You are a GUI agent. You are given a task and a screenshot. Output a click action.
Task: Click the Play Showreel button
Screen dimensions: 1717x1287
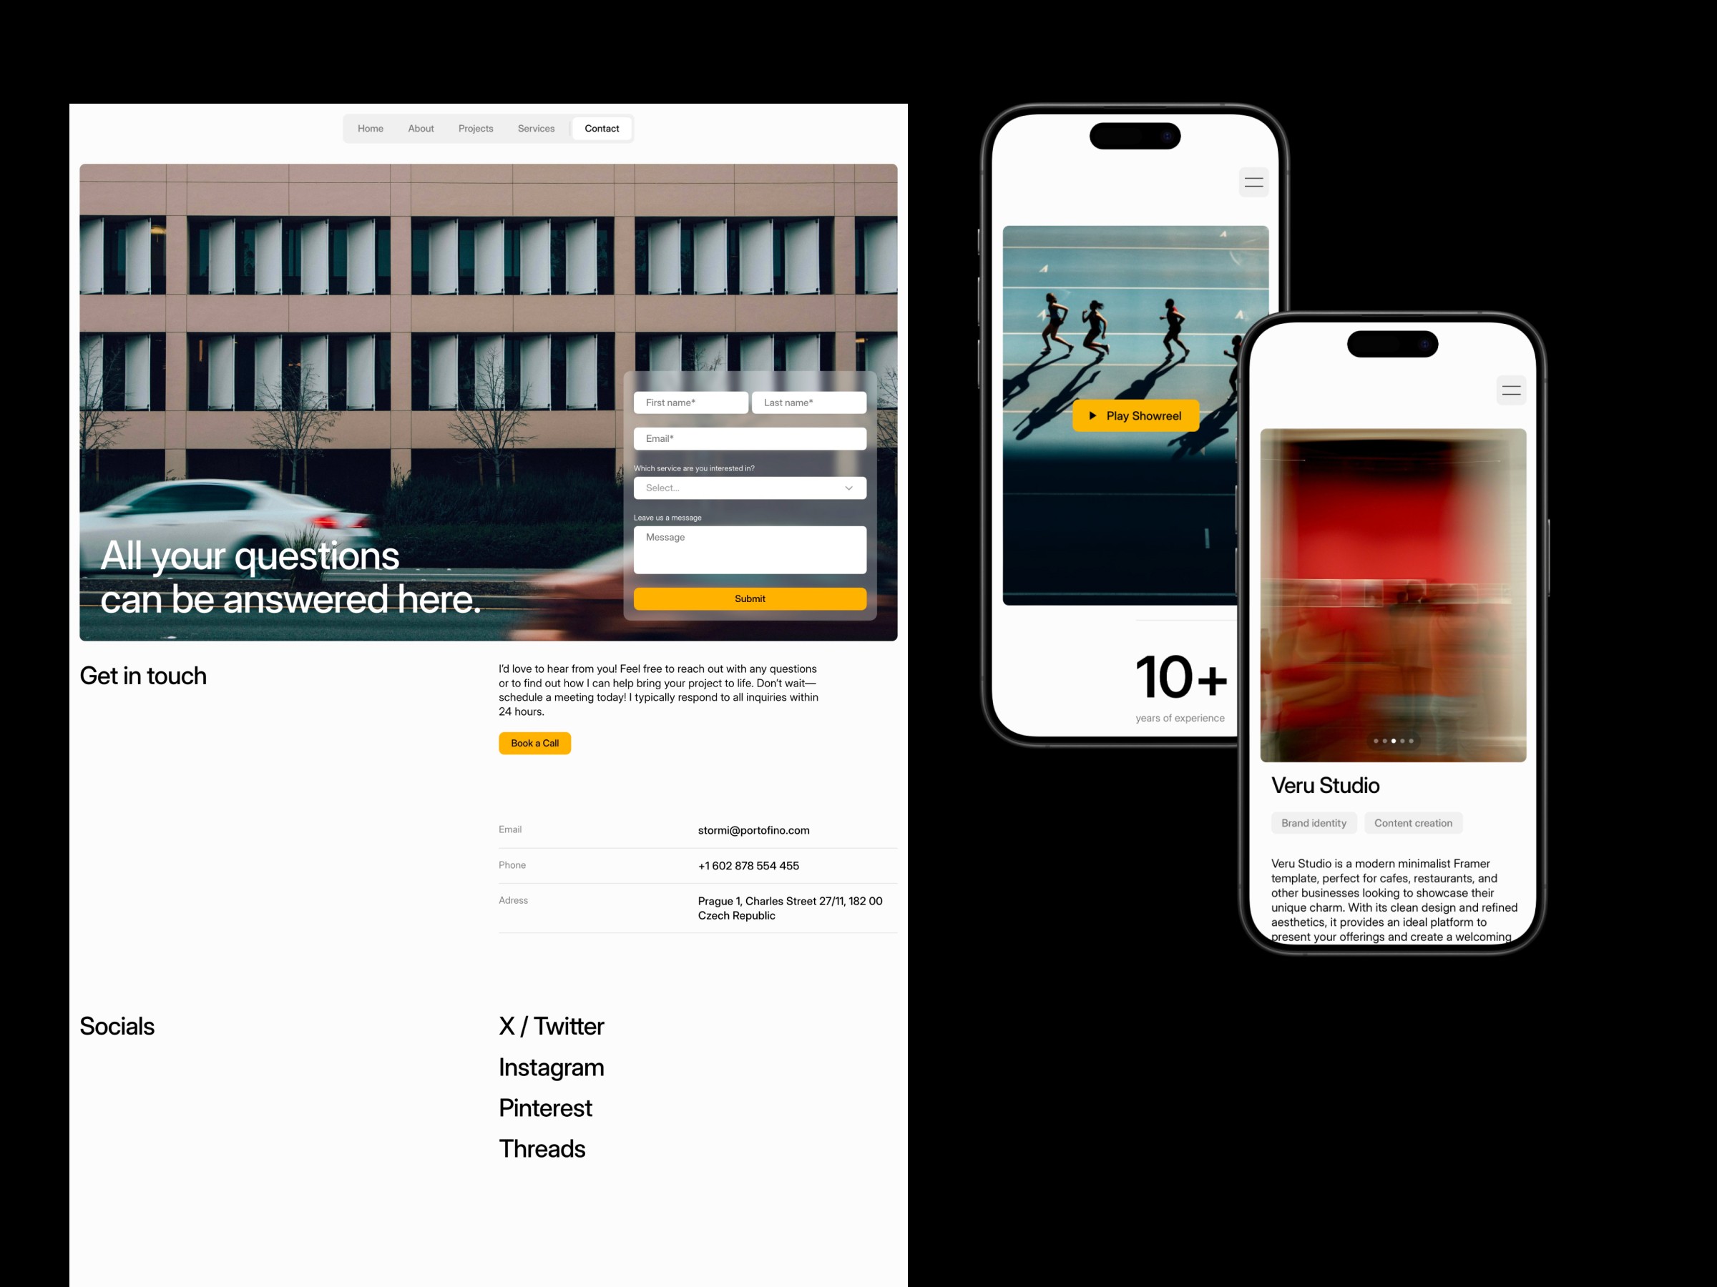1140,415
